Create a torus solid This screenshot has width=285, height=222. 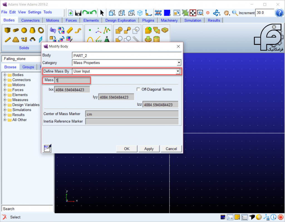coord(41,30)
